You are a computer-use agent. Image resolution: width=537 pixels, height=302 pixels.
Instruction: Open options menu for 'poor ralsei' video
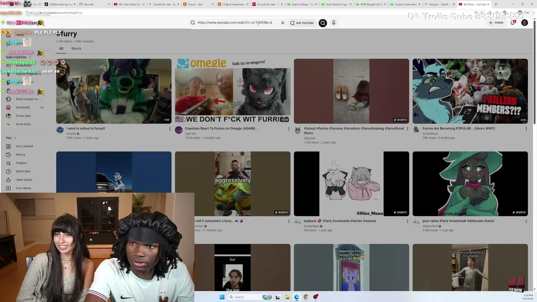point(526,221)
